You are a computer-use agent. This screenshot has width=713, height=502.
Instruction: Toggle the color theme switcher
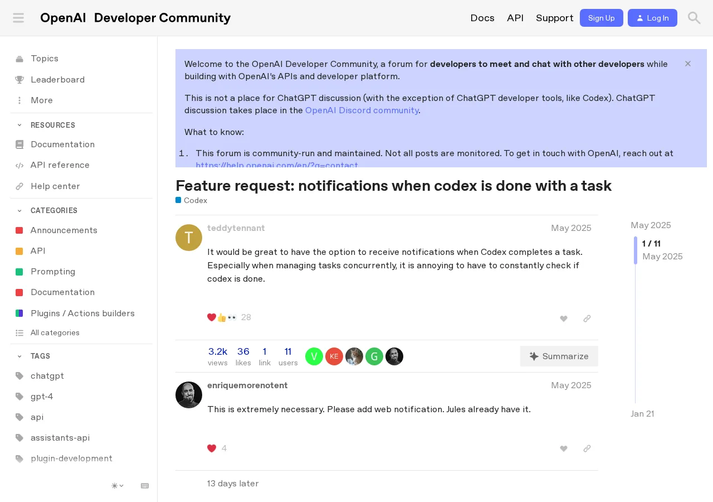118,486
